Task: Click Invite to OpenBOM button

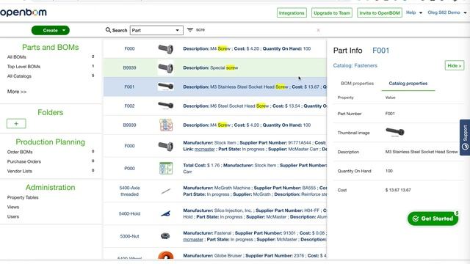Action: (x=380, y=13)
